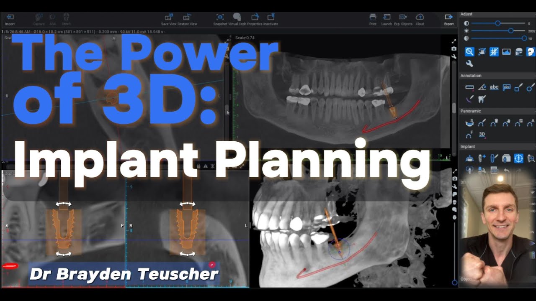The height and width of the screenshot is (301, 536).
Task: Click the Panoramic section header
Action: [471, 111]
